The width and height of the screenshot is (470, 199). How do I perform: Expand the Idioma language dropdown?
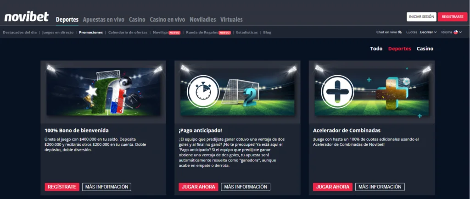pyautogui.click(x=452, y=32)
